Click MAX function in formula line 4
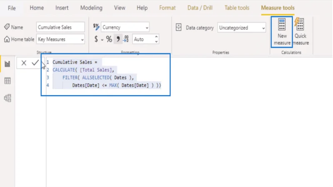The width and height of the screenshot is (333, 187). click(113, 85)
